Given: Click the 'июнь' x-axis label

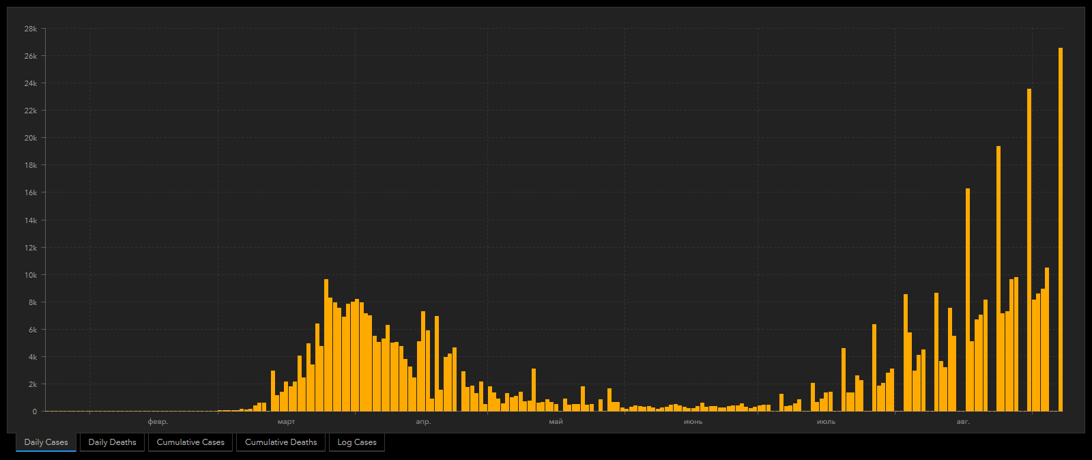Looking at the screenshot, I should (x=693, y=422).
